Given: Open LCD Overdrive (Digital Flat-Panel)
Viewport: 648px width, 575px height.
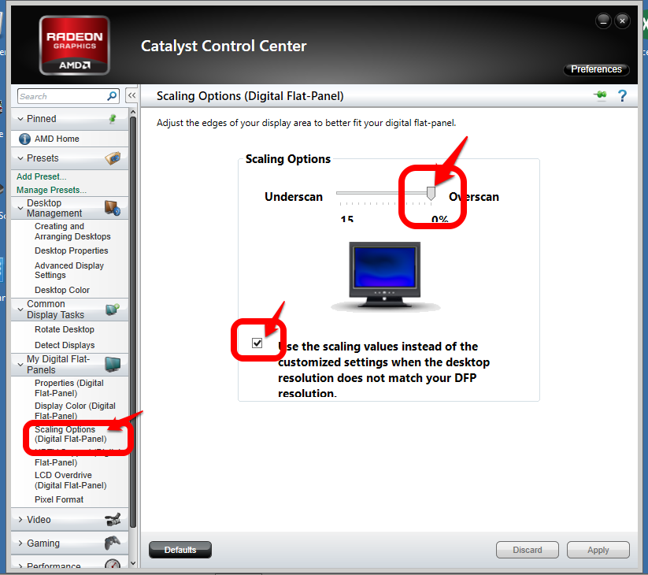Looking at the screenshot, I should coord(71,480).
